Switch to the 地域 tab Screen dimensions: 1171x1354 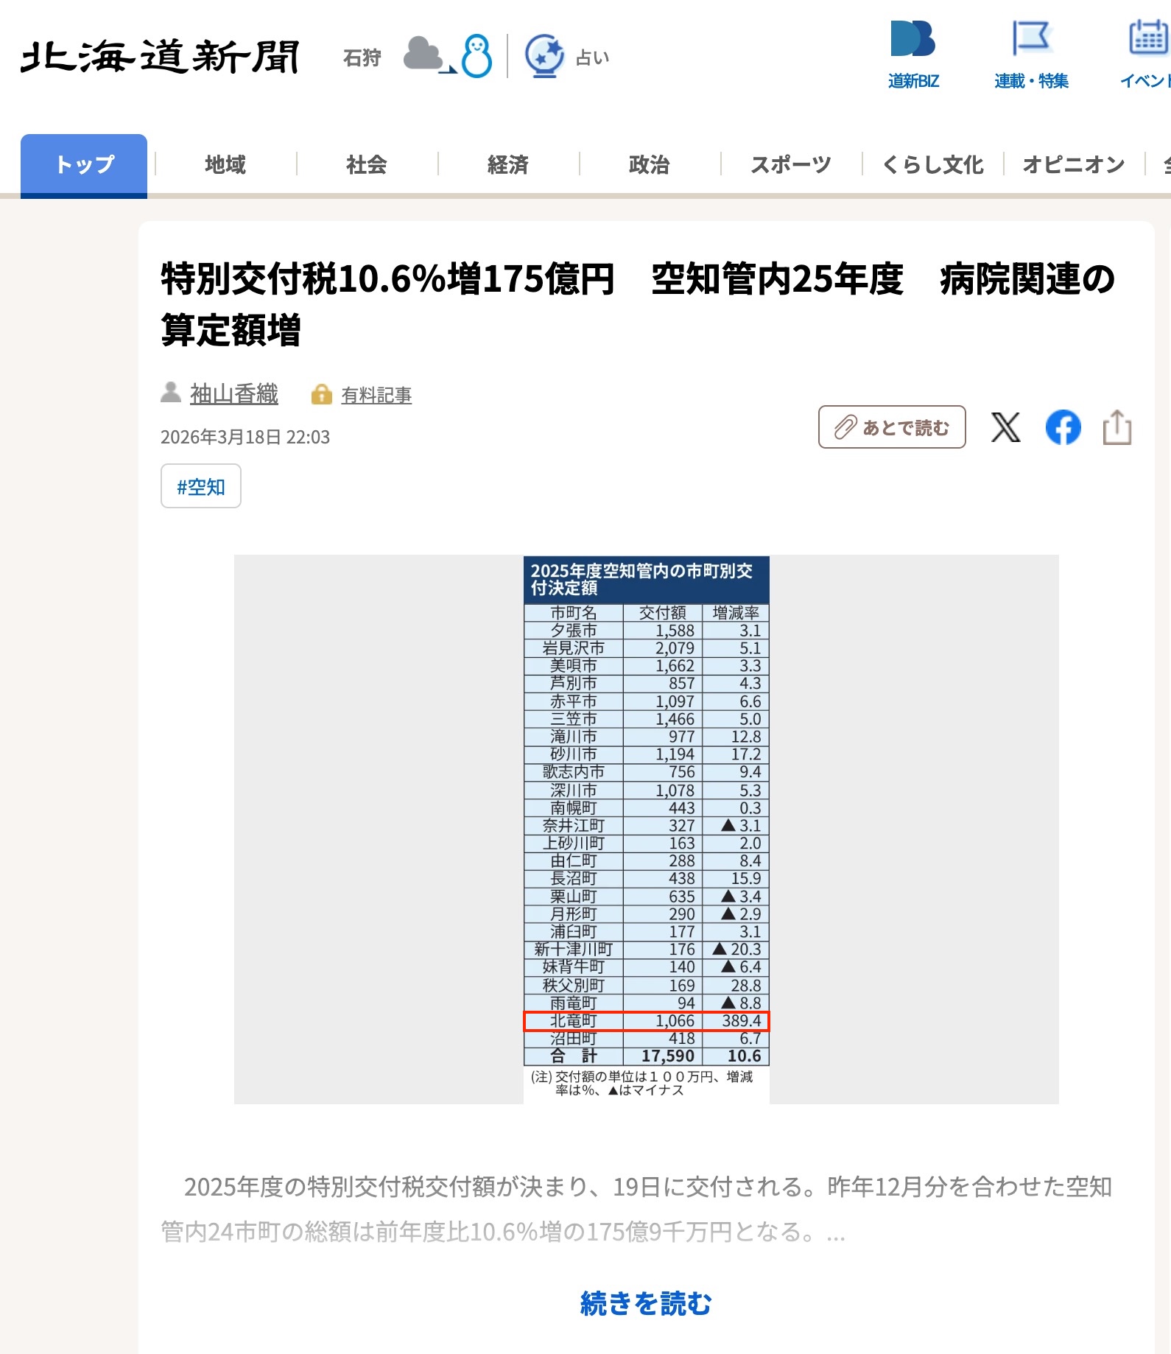click(x=225, y=165)
